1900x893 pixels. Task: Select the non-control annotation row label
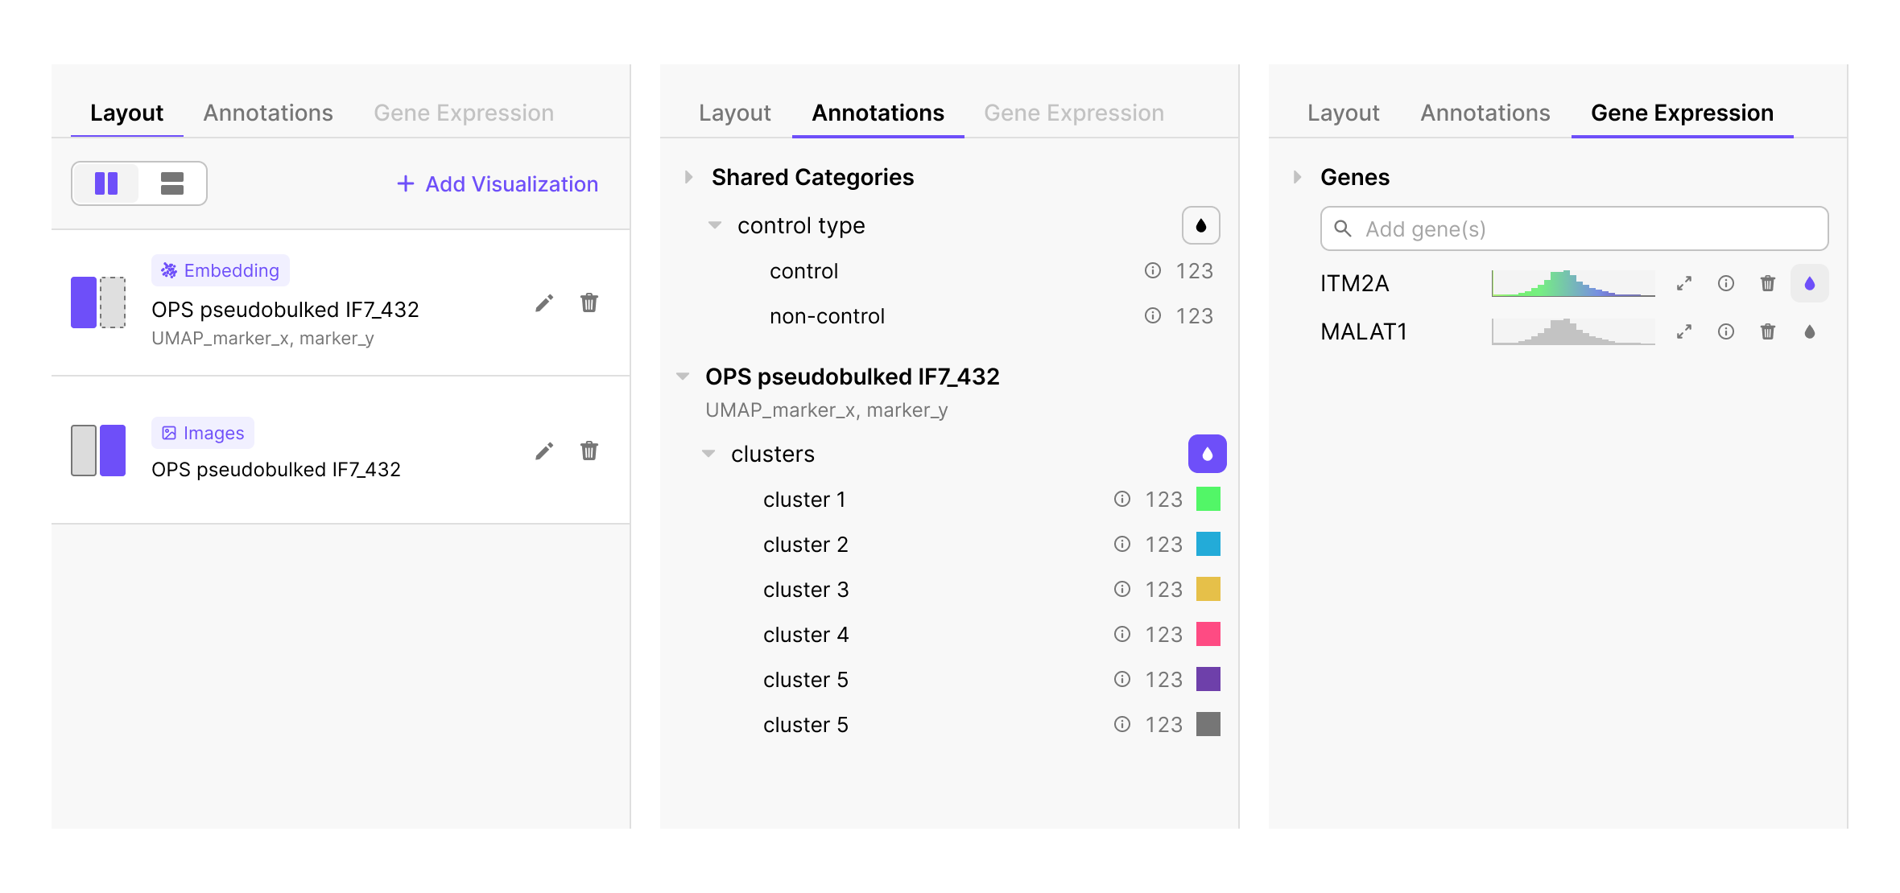click(x=827, y=316)
